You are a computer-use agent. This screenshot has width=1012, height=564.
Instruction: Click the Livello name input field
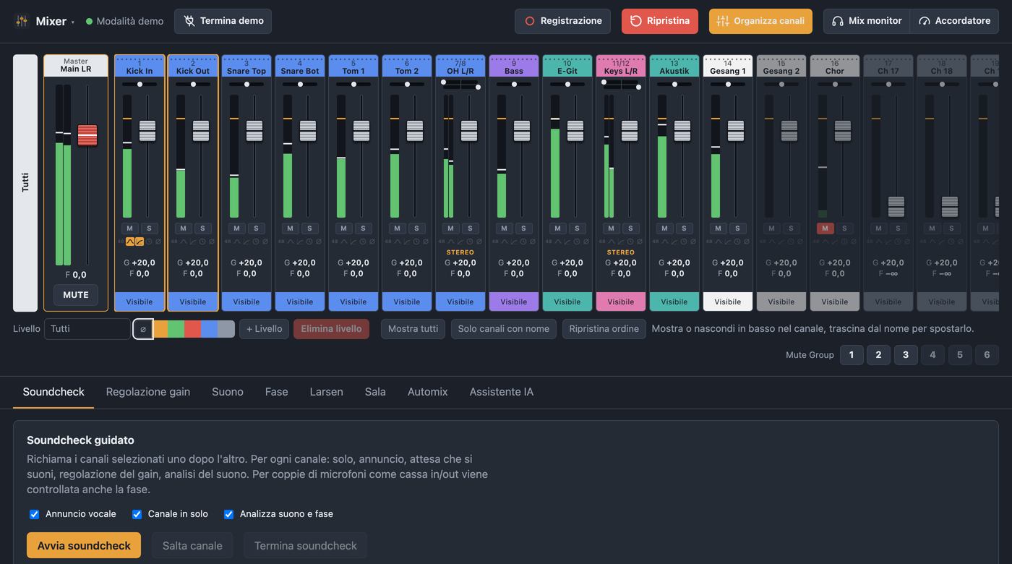coord(87,329)
